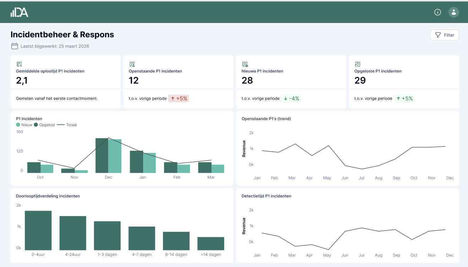Click the 1-3 dagen bar
This screenshot has height=267, width=468.
(107, 236)
